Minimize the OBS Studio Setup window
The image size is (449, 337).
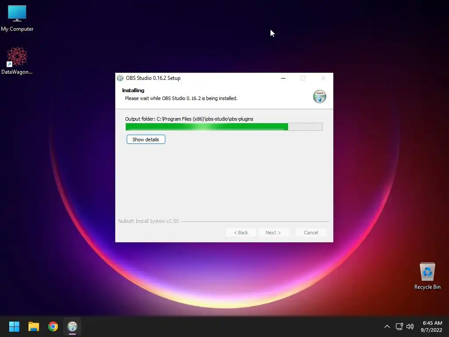tap(283, 78)
